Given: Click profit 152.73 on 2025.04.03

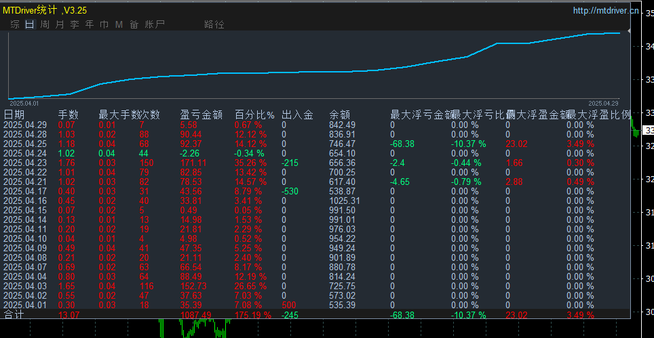Looking at the screenshot, I should [x=192, y=287].
